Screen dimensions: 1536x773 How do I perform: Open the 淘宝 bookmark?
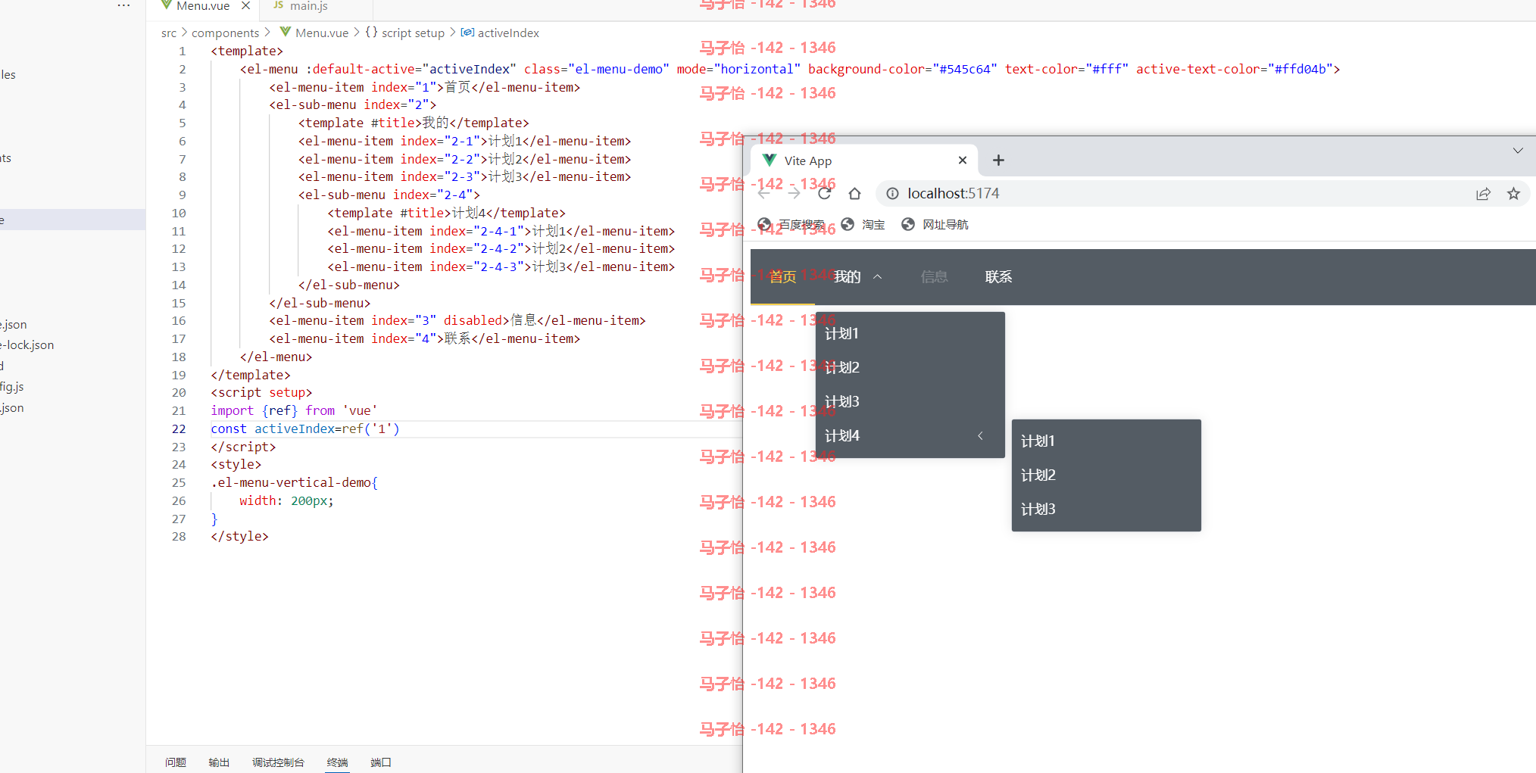863,225
